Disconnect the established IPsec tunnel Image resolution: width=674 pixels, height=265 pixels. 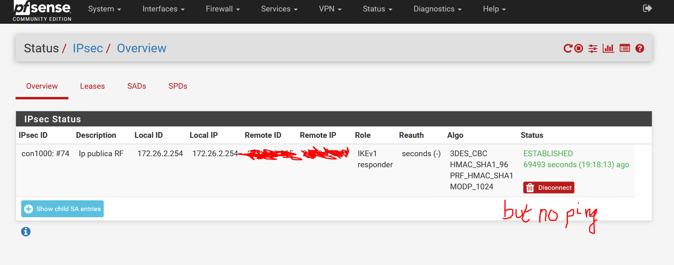549,188
